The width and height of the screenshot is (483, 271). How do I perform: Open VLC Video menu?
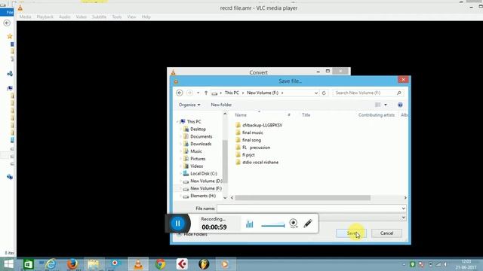82,17
